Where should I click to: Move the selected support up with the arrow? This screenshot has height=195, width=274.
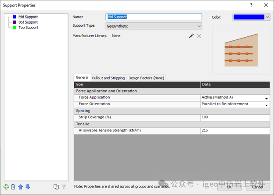(x=20, y=187)
